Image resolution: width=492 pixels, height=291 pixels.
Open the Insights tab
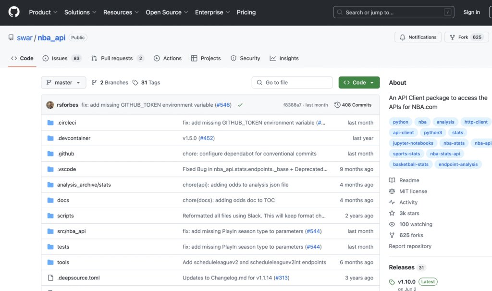click(284, 59)
